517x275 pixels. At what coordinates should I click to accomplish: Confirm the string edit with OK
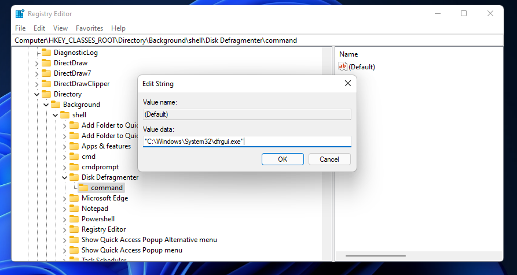(x=283, y=159)
